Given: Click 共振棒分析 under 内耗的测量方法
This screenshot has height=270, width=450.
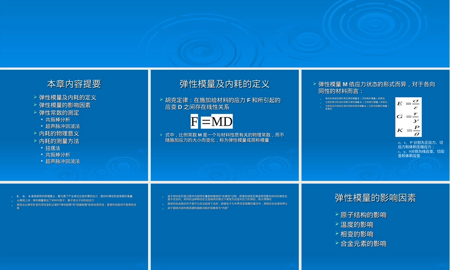Looking at the screenshot, I should coord(58,155).
